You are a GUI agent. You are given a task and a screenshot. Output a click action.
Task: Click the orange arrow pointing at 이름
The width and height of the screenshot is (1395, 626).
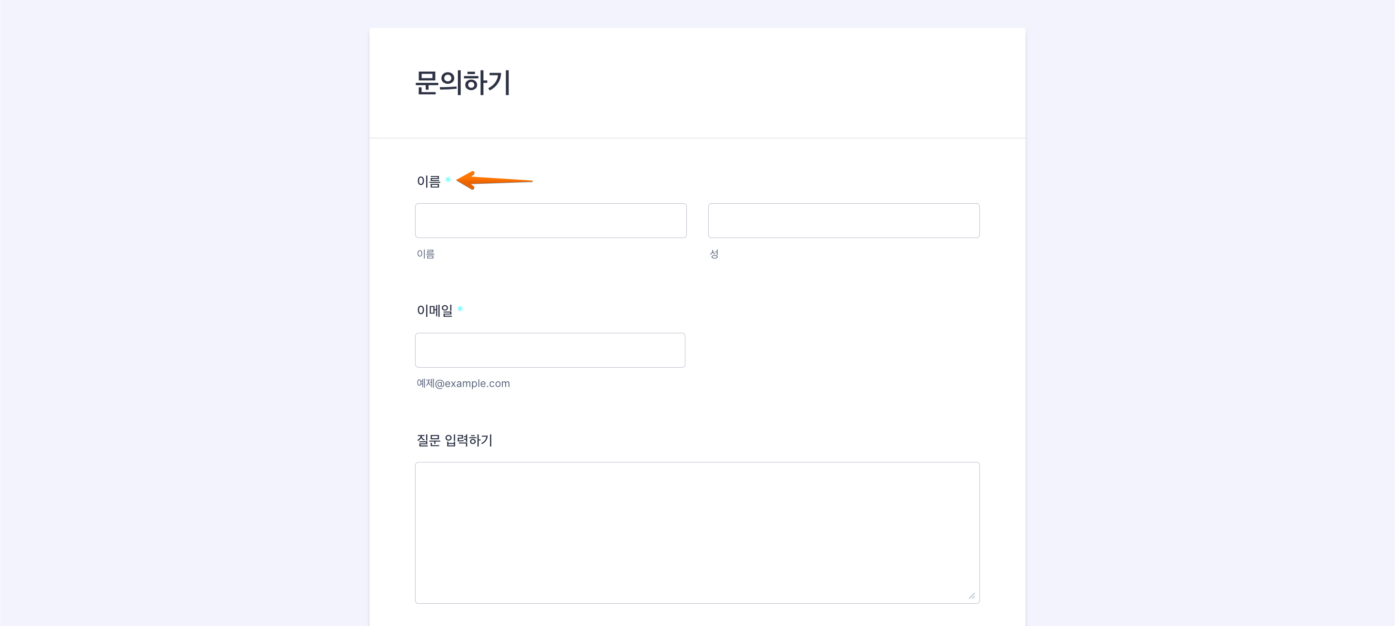tap(494, 181)
